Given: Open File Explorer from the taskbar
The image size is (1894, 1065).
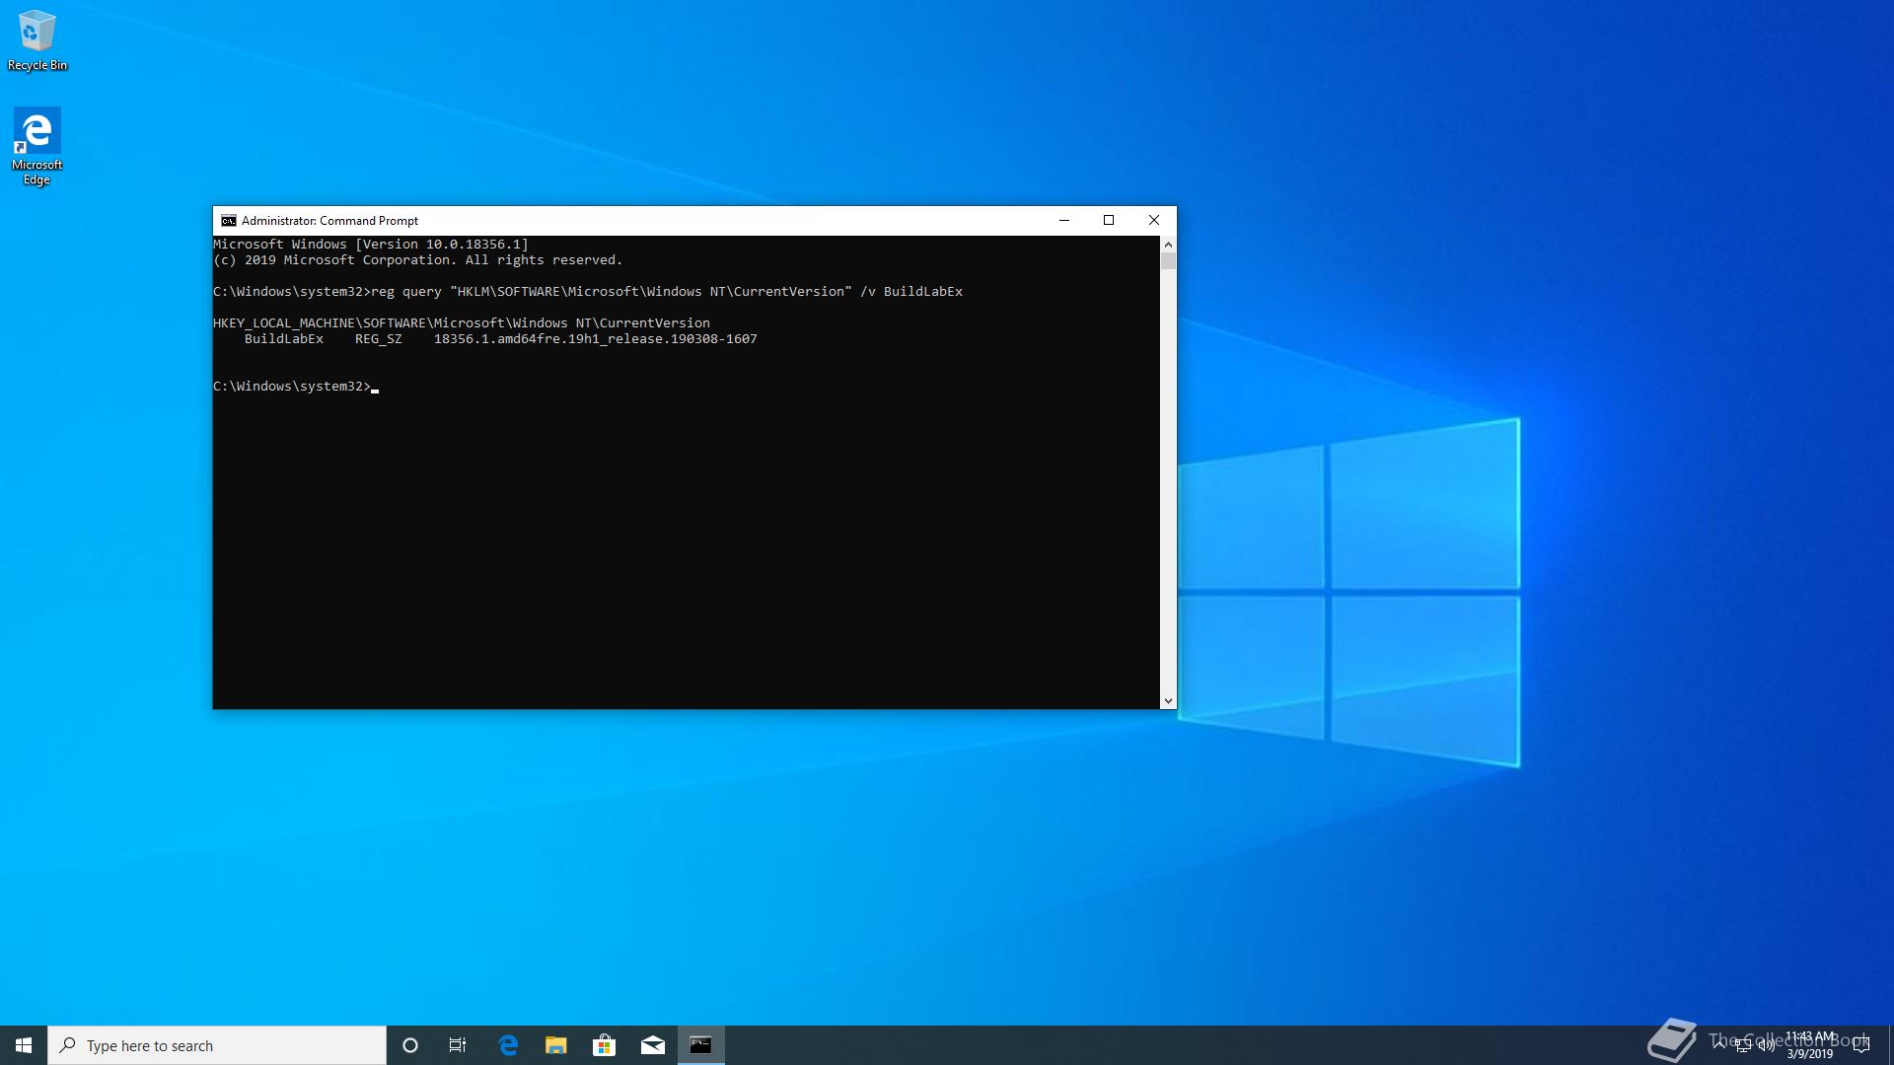Looking at the screenshot, I should (556, 1045).
